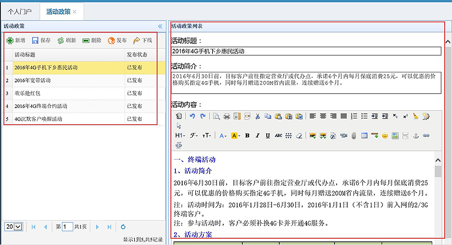The width and height of the screenshot is (452, 245).
Task: Click the editor undo icon
Action: click(192, 116)
